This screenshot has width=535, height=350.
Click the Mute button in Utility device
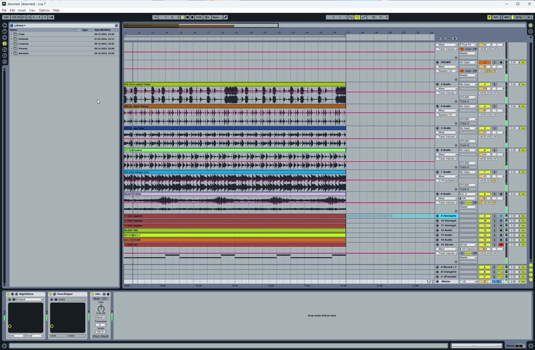pyautogui.click(x=97, y=298)
